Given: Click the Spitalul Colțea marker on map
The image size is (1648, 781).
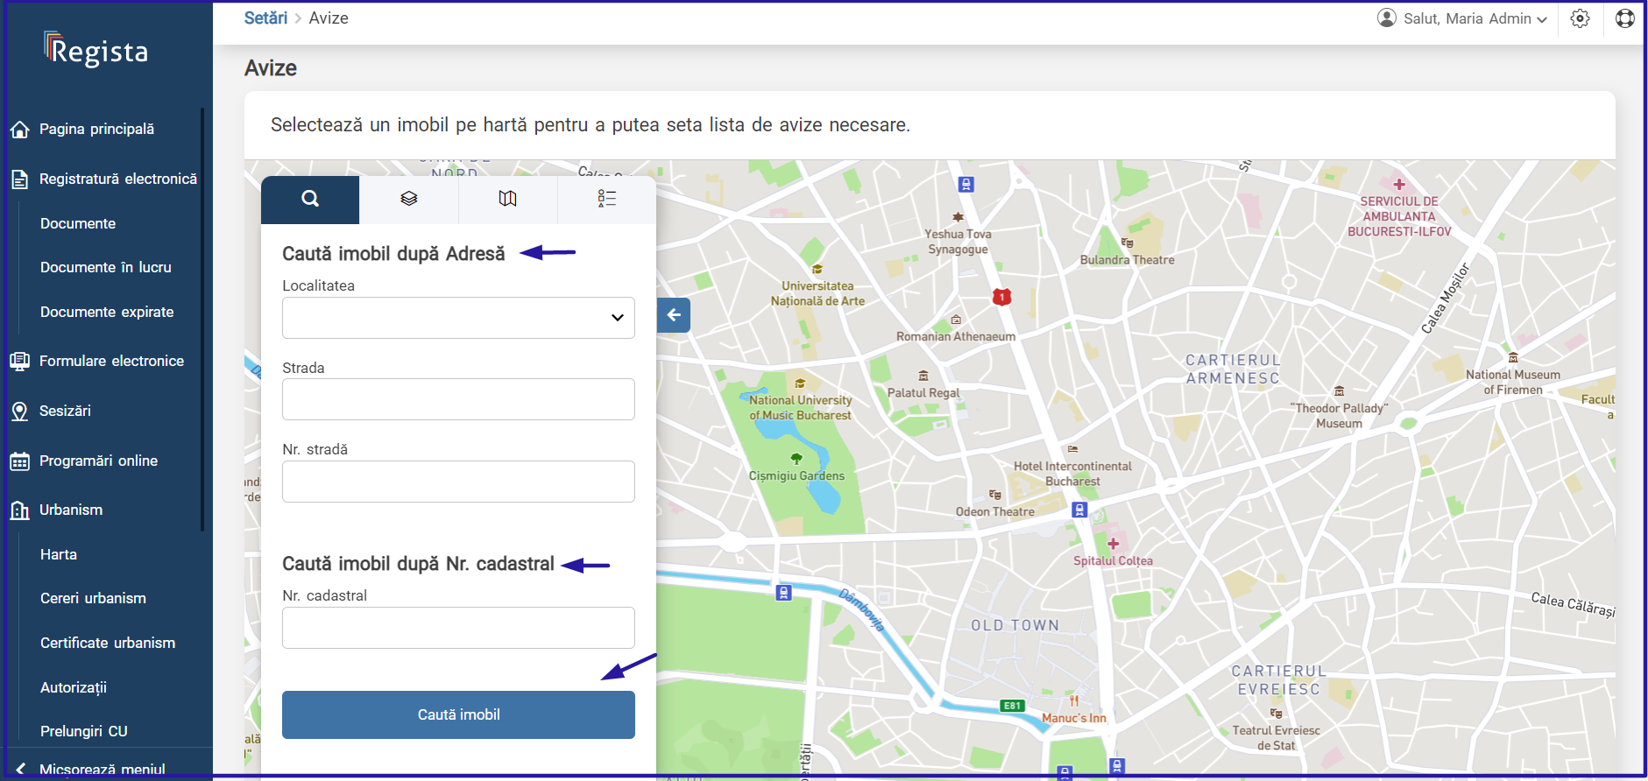Looking at the screenshot, I should [1114, 544].
